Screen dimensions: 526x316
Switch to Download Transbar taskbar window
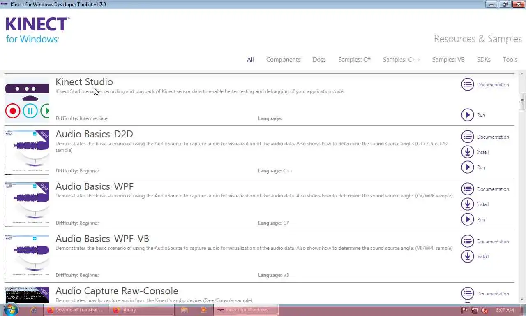pyautogui.click(x=76, y=310)
